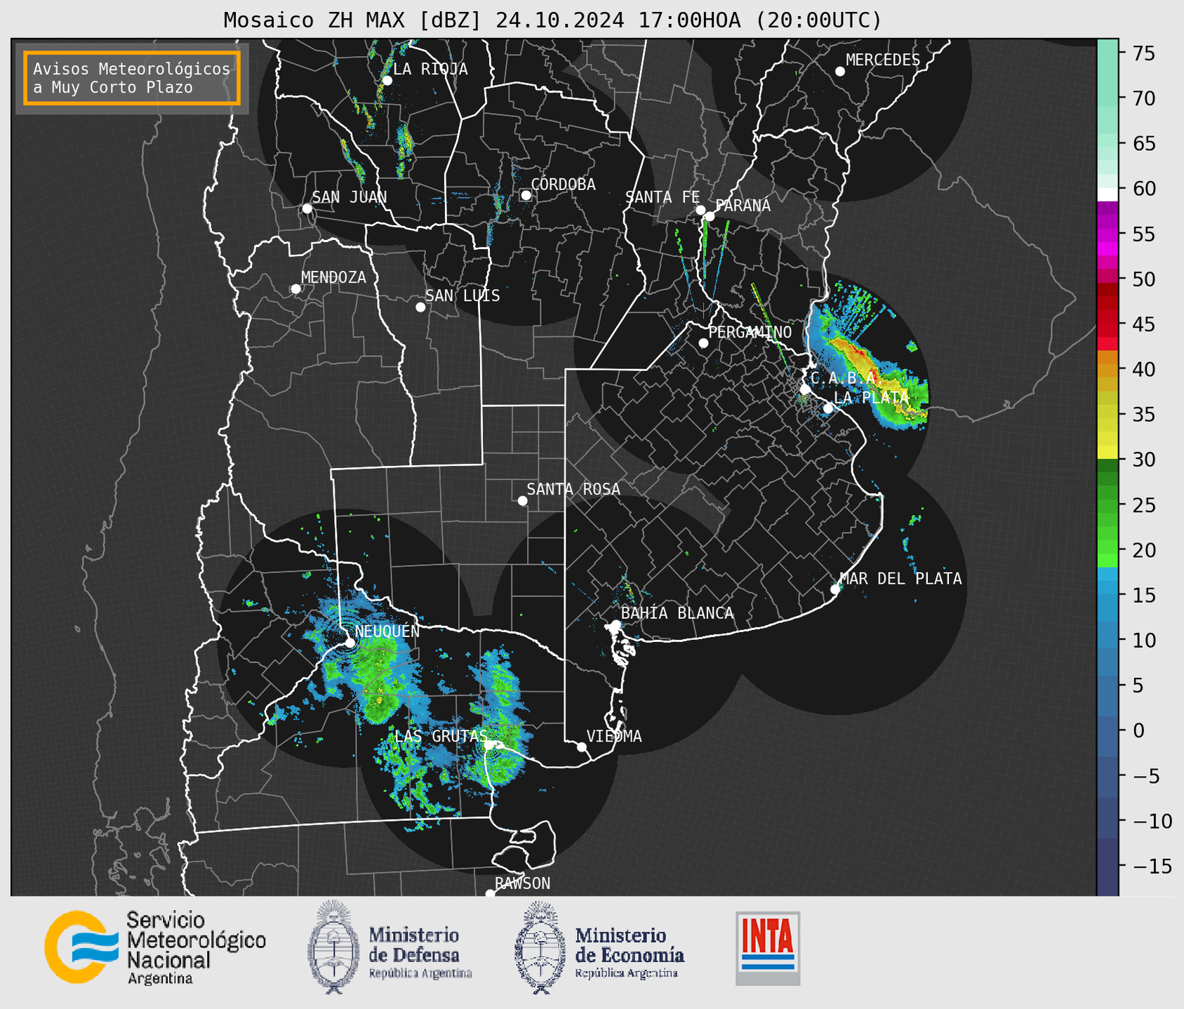Click the BAHÍA BLANCA city marker
This screenshot has width=1184, height=1009.
[x=616, y=624]
